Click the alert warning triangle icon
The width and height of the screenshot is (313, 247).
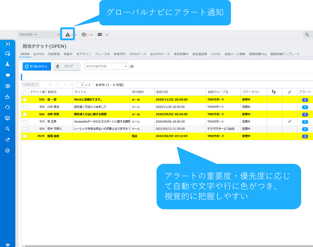point(68,35)
